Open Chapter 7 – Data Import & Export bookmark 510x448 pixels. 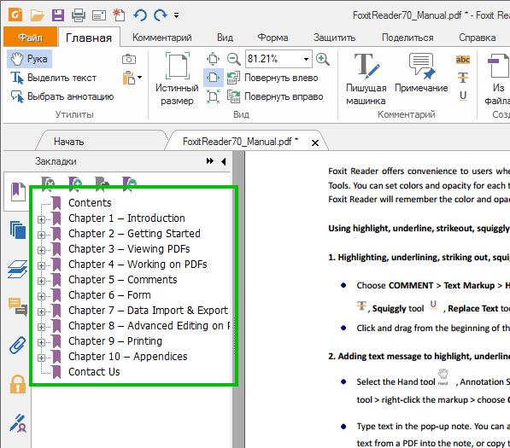149,311
